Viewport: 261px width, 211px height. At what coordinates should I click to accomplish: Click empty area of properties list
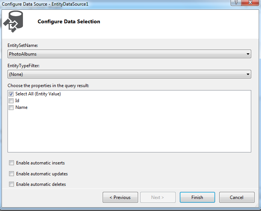[x=129, y=131]
